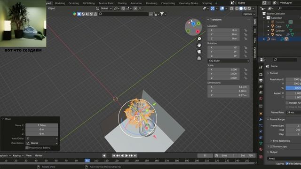
Task: Open the World properties tab icon
Action: pyautogui.click(x=261, y=99)
